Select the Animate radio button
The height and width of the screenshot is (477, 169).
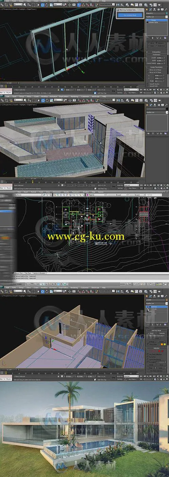pos(158,333)
